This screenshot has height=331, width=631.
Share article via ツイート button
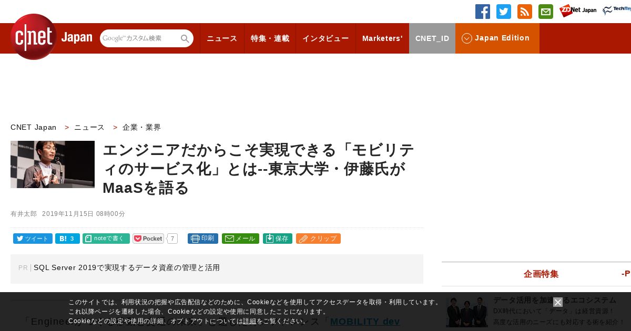click(33, 239)
